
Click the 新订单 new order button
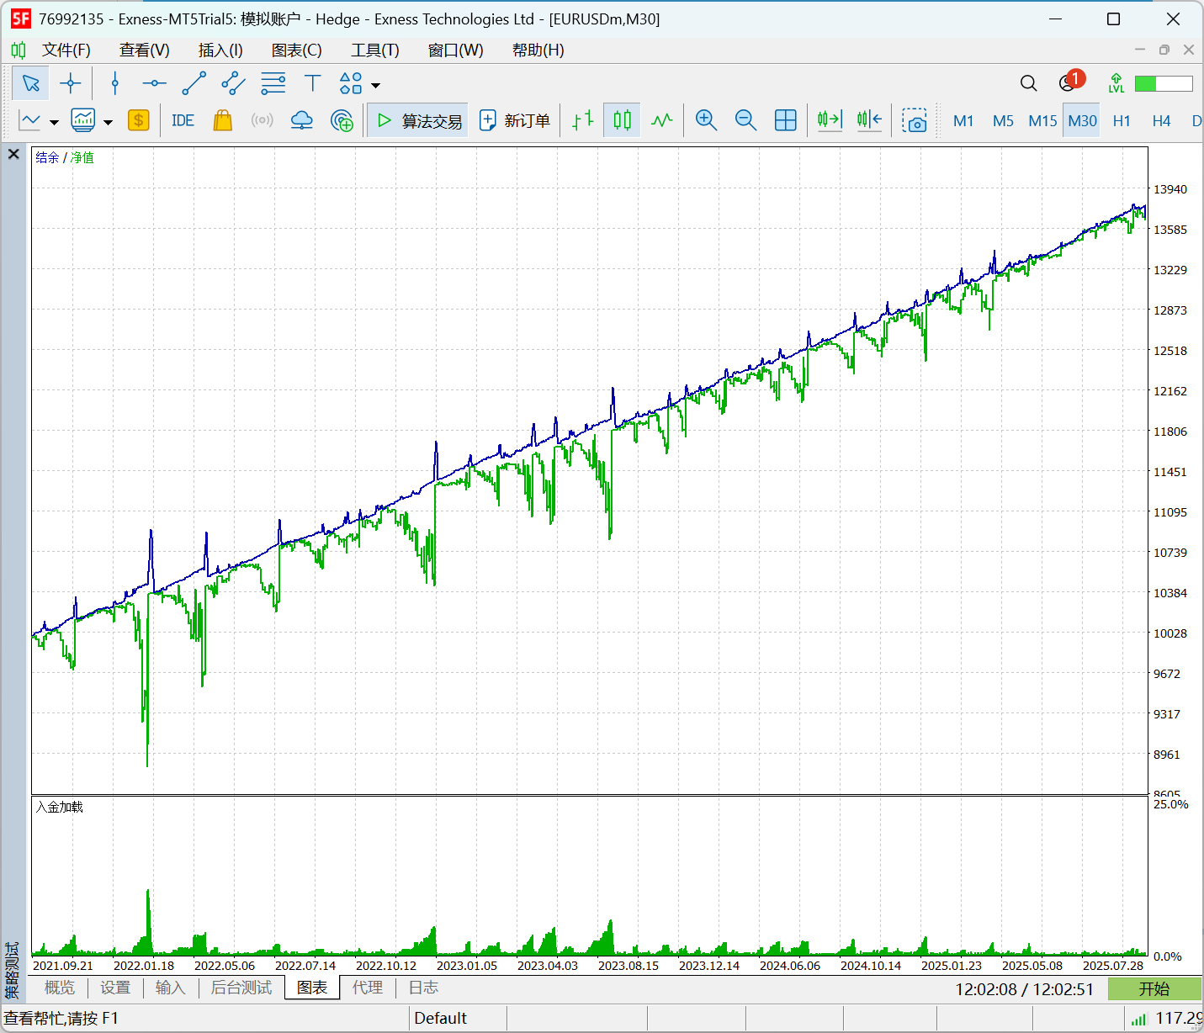(x=515, y=120)
